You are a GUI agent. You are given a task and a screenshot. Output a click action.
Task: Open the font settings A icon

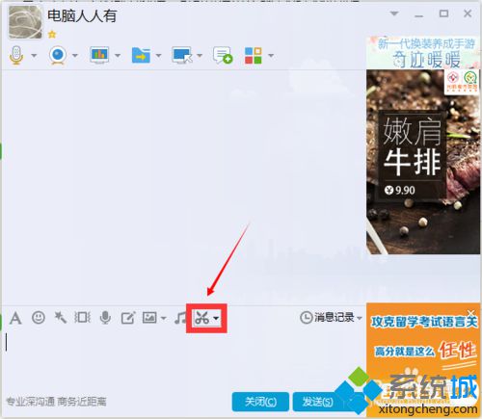pyautogui.click(x=15, y=318)
